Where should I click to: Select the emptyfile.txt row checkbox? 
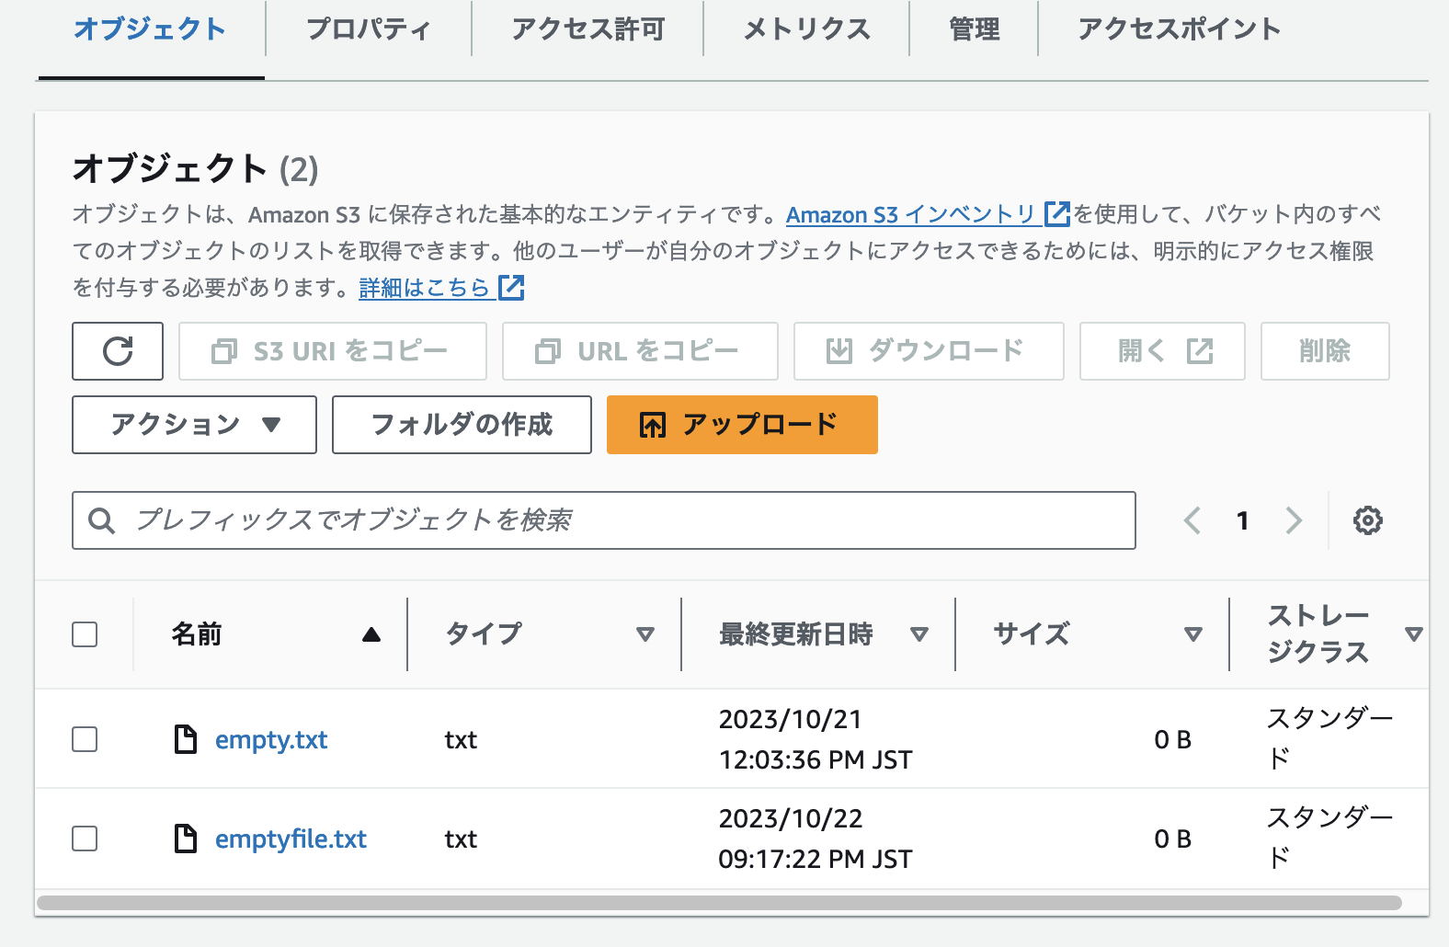85,839
